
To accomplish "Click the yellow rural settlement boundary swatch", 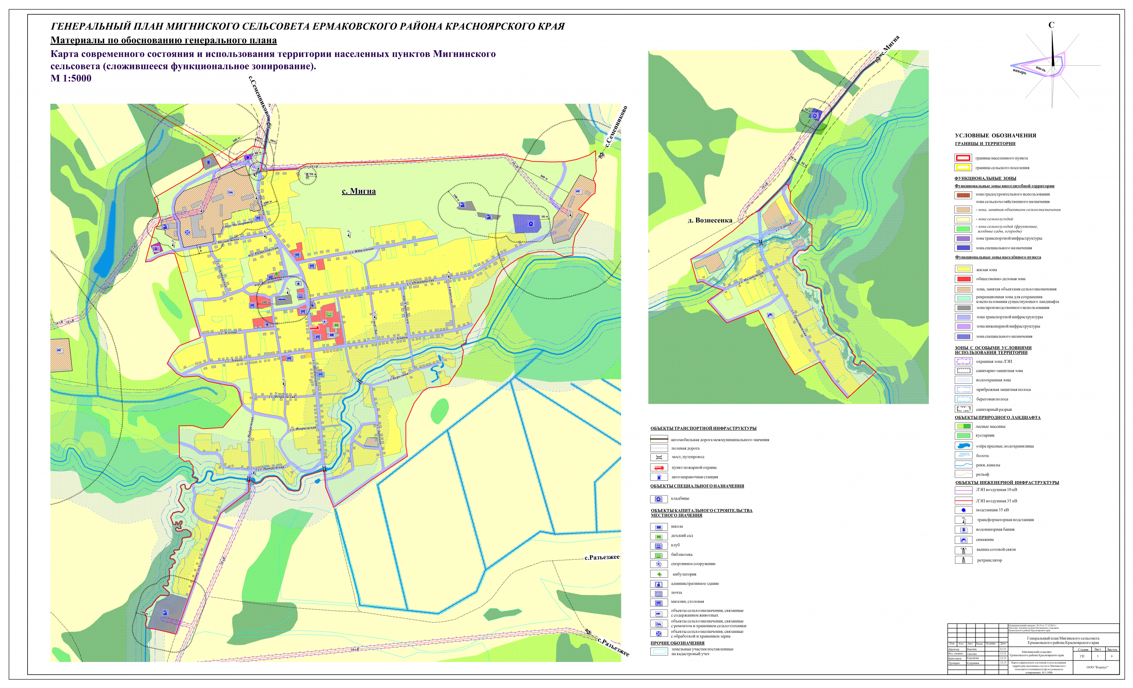I will (963, 168).
